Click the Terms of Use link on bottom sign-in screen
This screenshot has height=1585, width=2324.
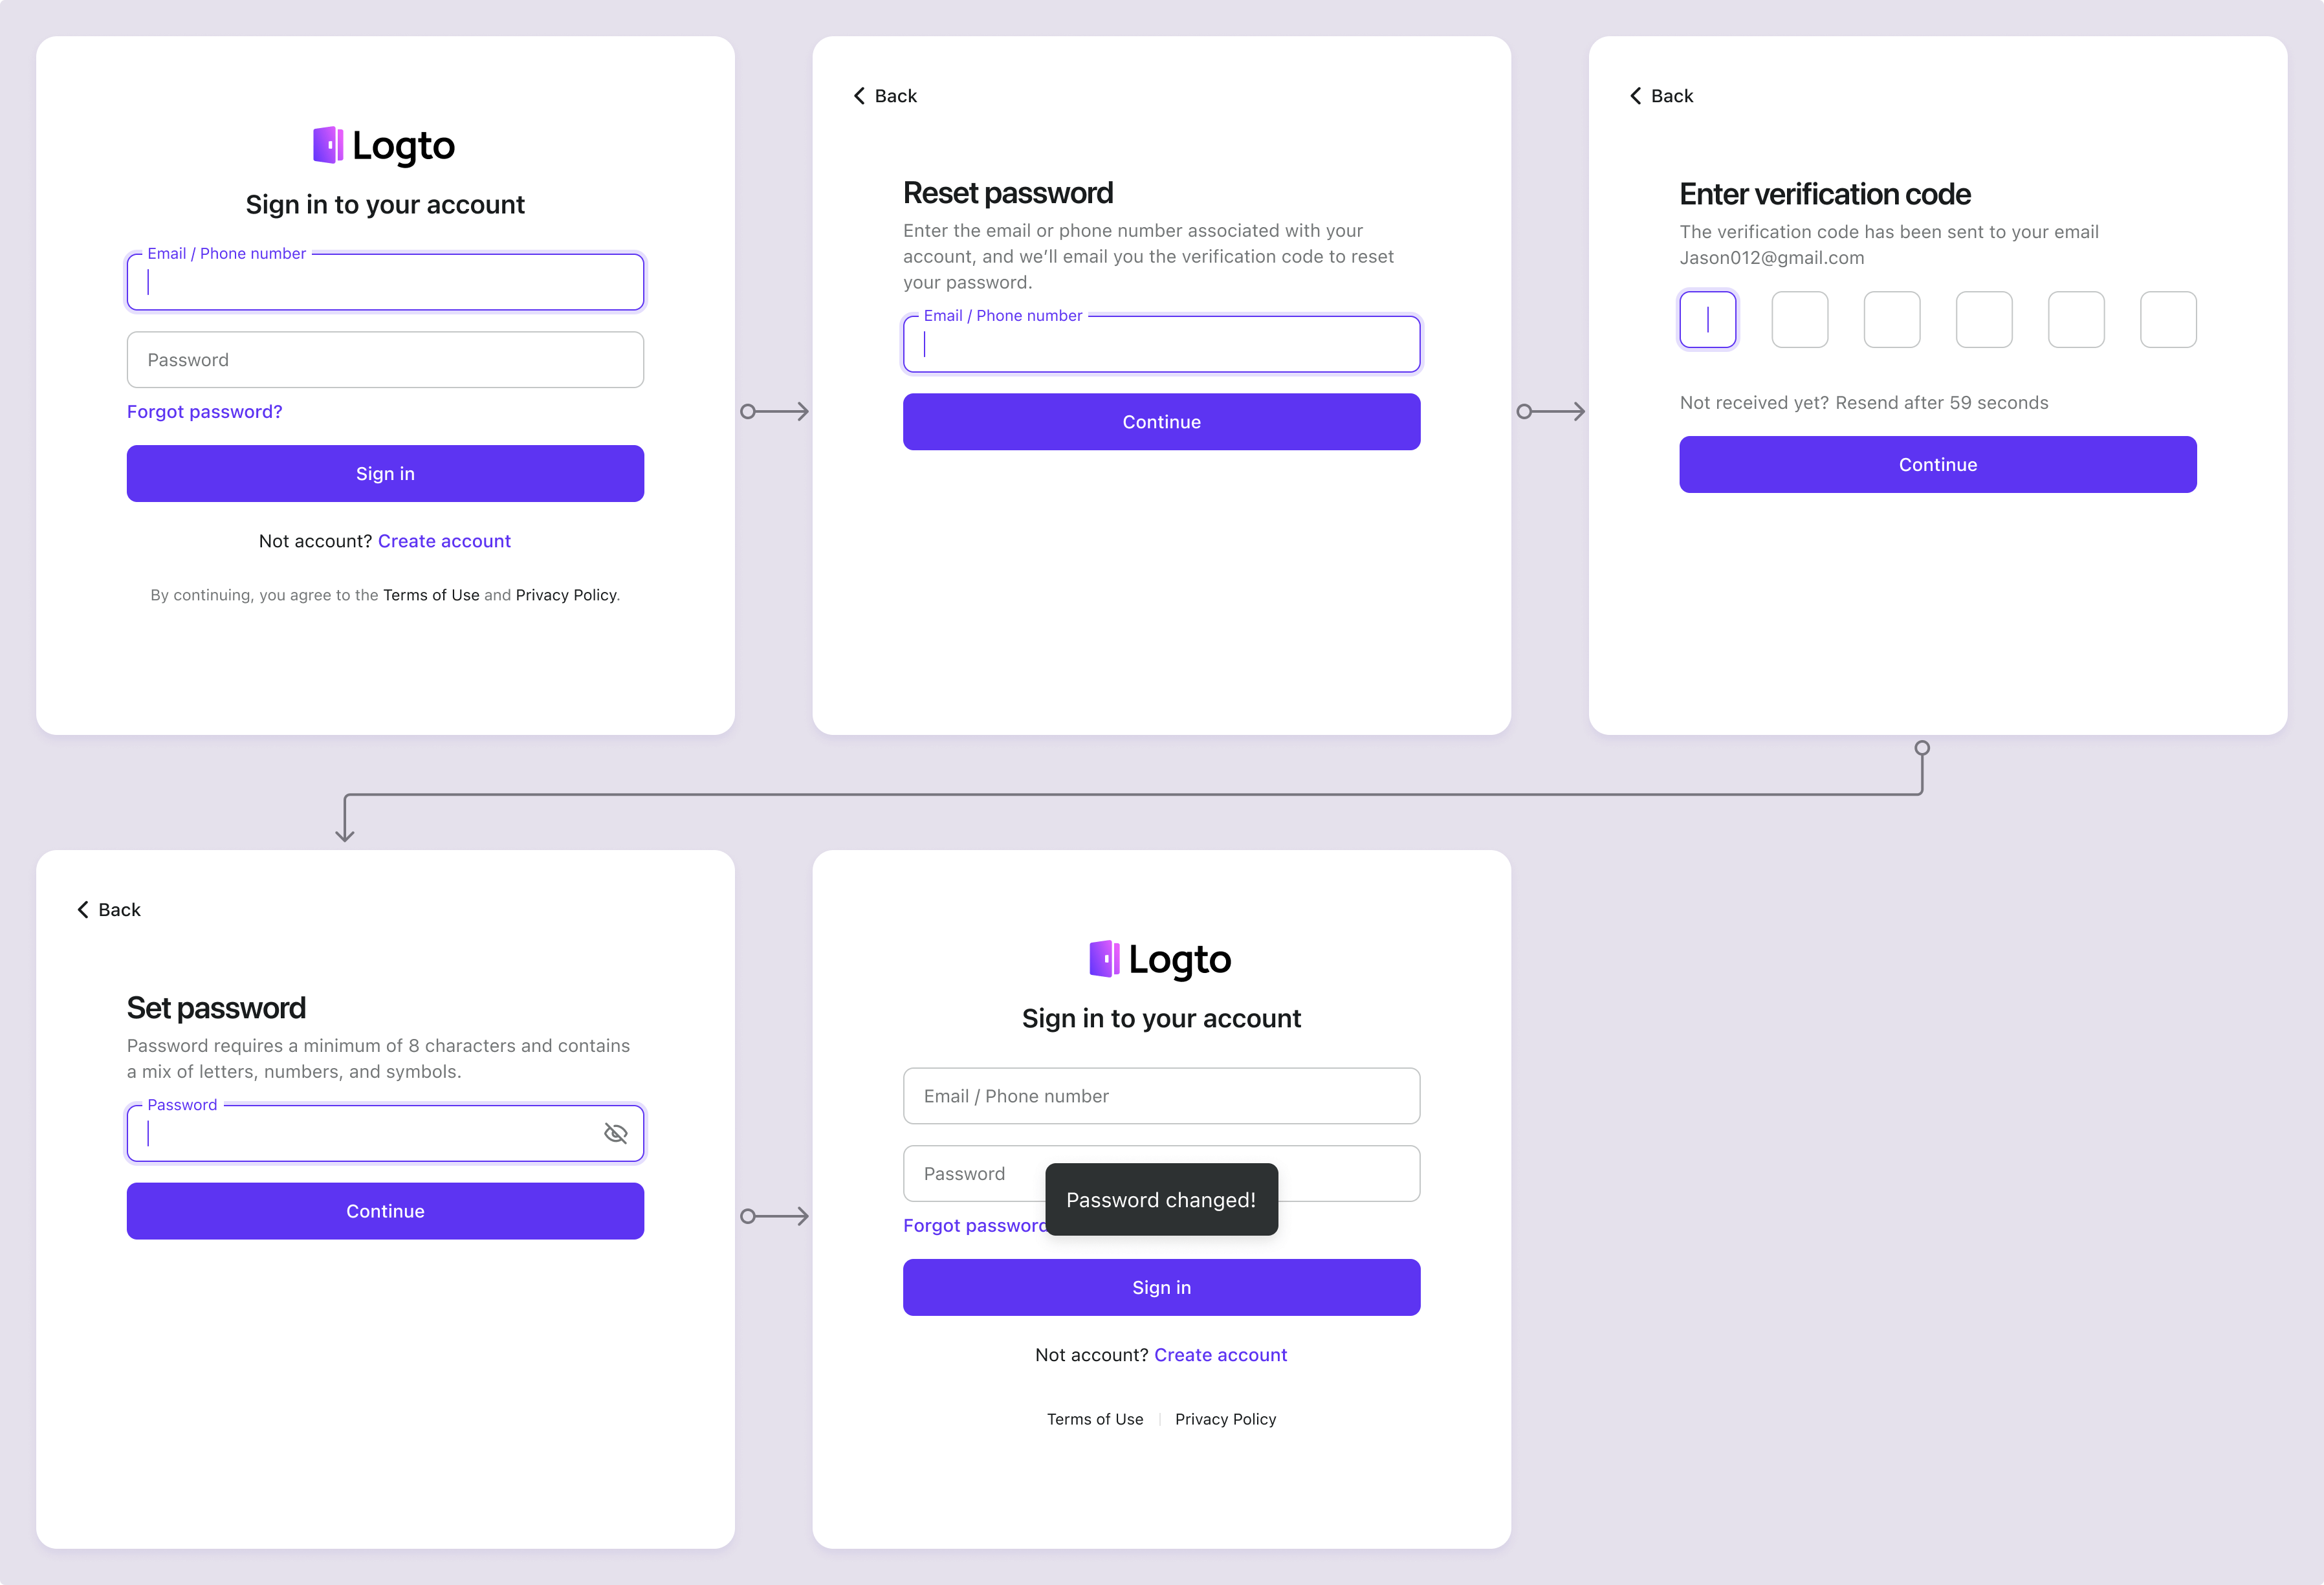point(1093,1417)
